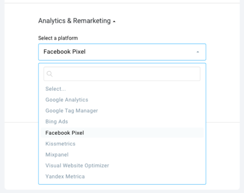Choose Bing Ads platform
Screen dimensions: 244x193
tap(57, 122)
